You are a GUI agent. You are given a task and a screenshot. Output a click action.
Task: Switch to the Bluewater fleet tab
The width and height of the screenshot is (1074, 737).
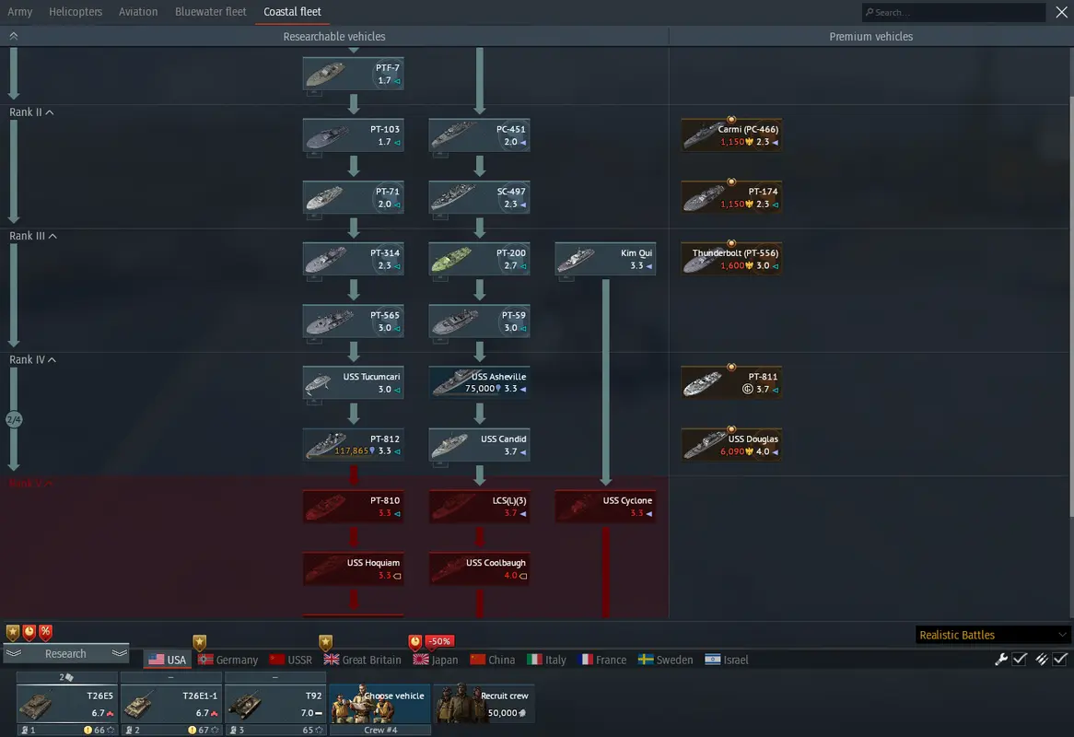211,12
